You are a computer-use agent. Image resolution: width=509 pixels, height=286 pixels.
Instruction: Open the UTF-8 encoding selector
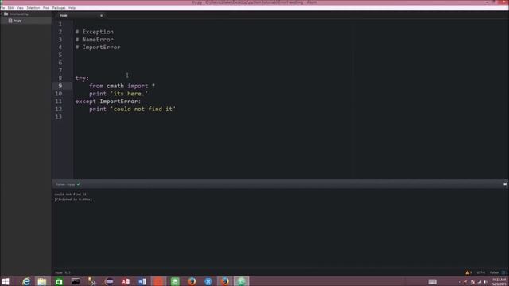pos(480,272)
